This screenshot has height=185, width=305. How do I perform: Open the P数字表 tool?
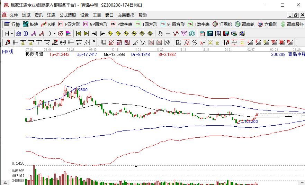pyautogui.click(x=122, y=24)
